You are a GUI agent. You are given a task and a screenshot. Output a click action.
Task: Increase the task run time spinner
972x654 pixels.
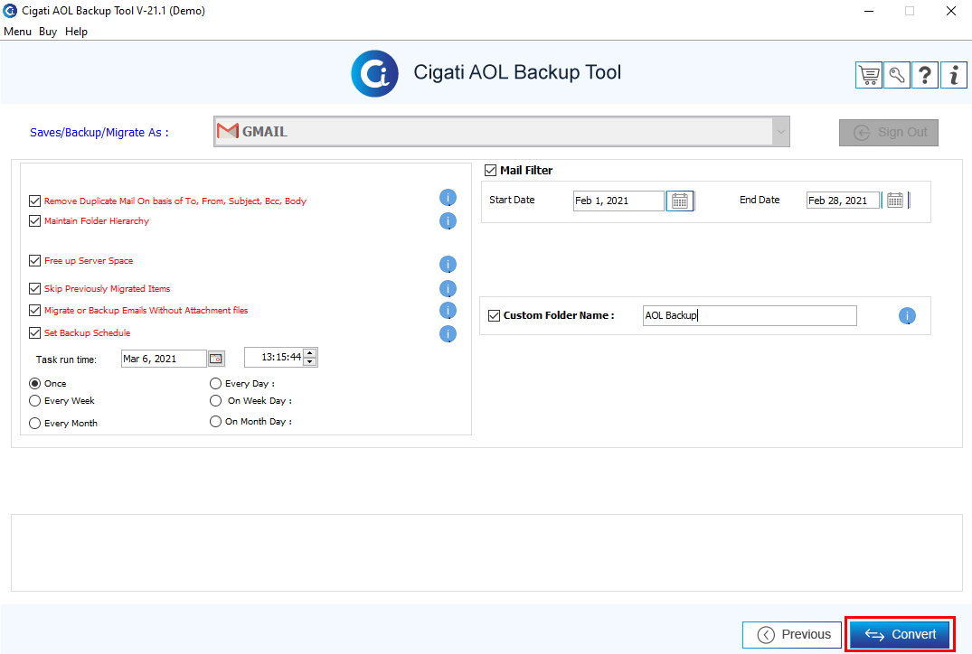pyautogui.click(x=310, y=353)
